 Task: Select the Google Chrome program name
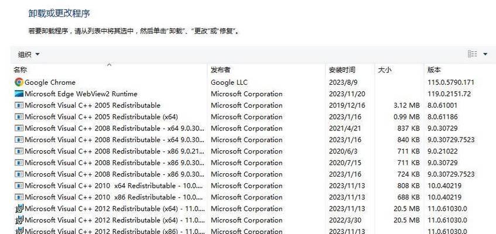50,82
